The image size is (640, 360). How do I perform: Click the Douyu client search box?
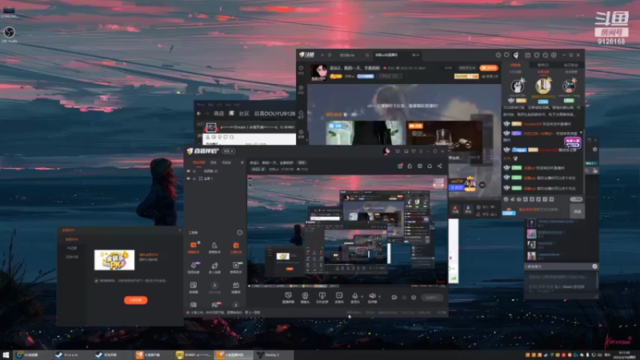(x=354, y=55)
